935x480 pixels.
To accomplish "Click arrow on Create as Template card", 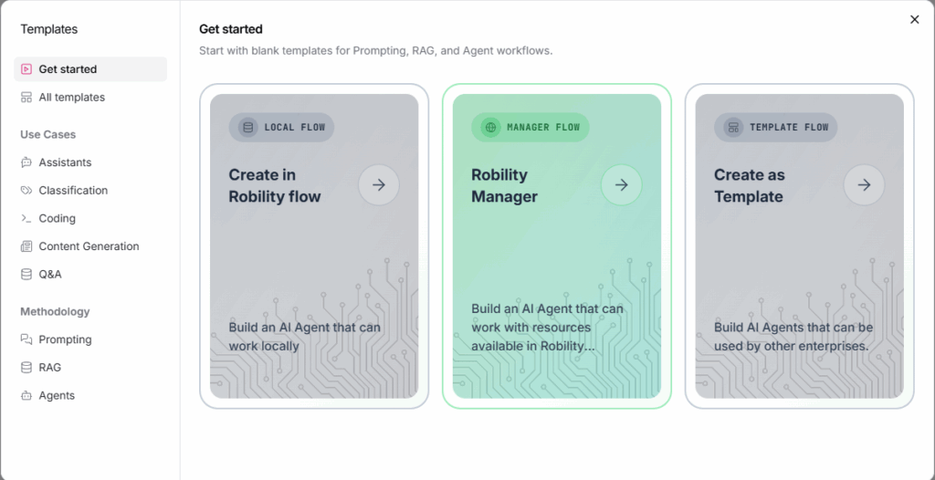I will click(x=864, y=185).
